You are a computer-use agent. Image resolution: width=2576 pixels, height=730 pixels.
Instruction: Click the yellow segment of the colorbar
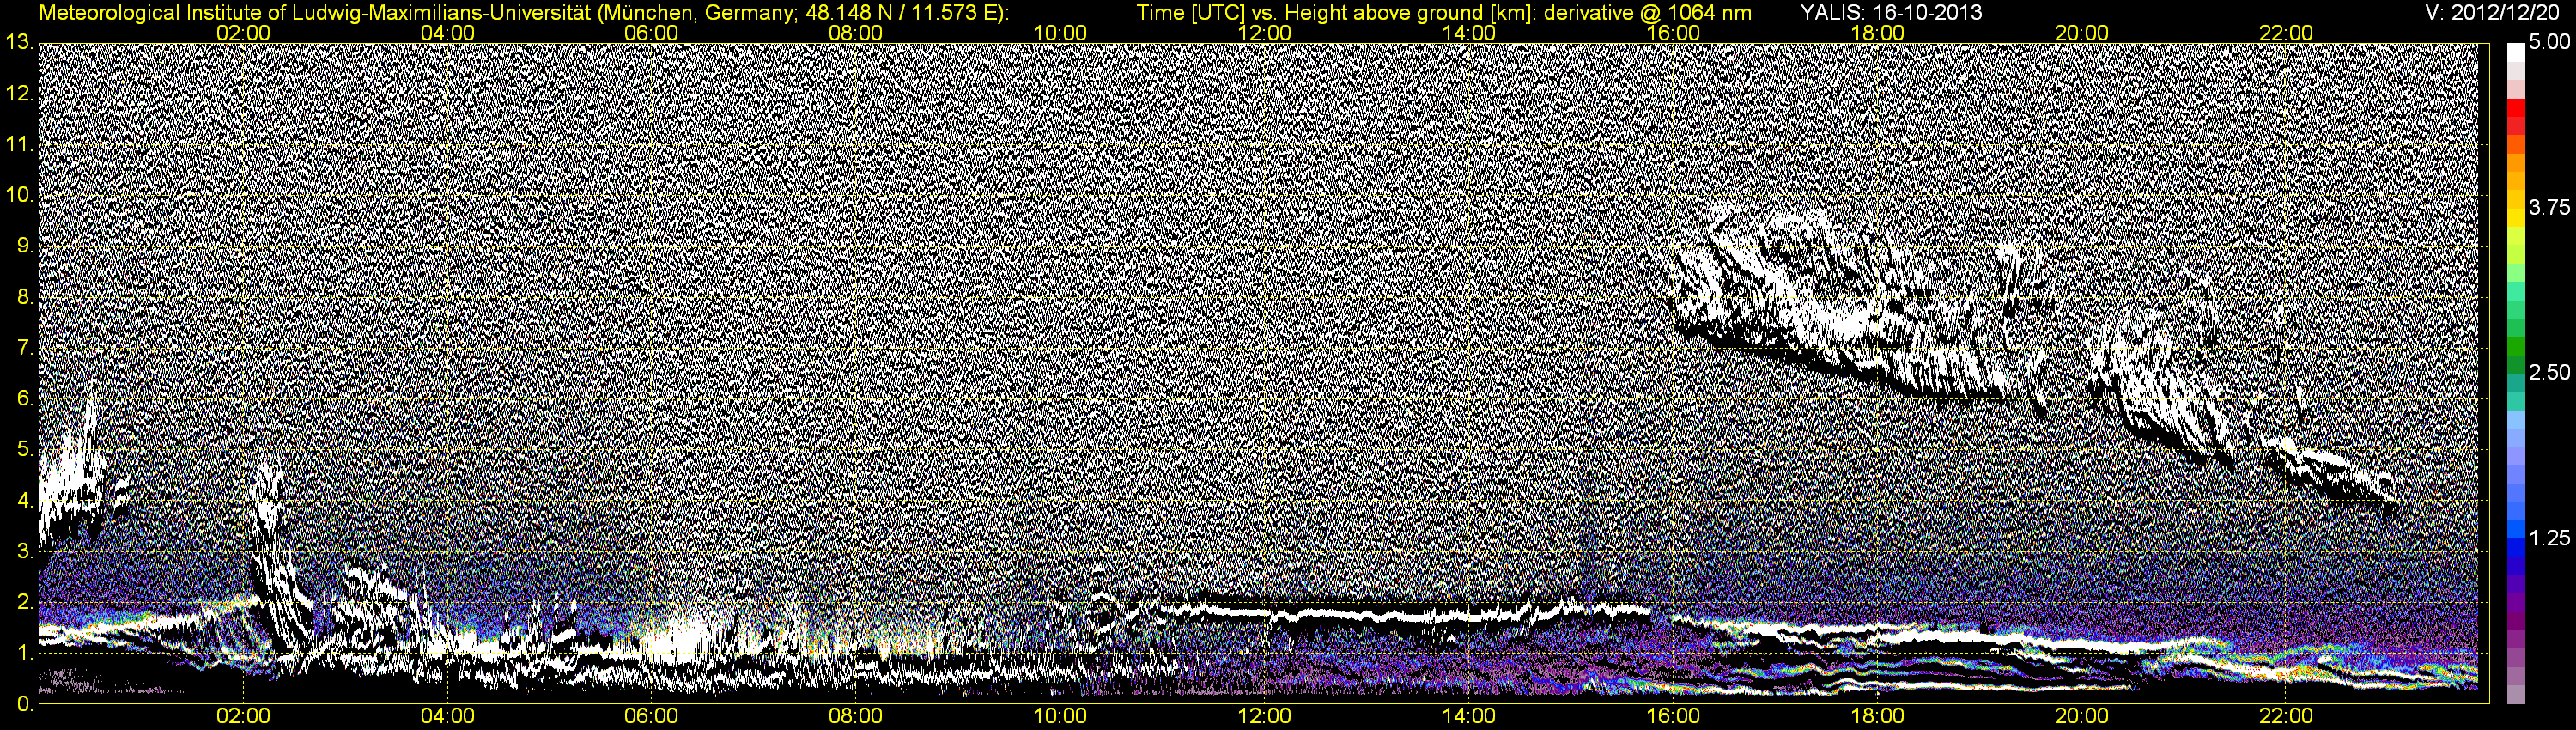(x=2515, y=218)
